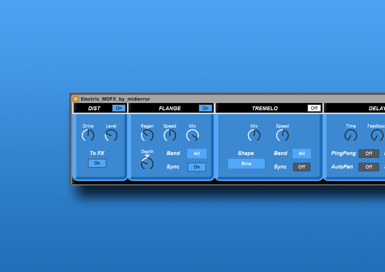The height and width of the screenshot is (272, 385).
Task: Click the Tremelo Speed knob
Action: [282, 135]
